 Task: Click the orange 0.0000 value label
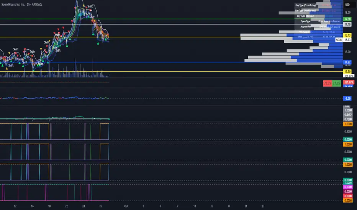(348, 200)
